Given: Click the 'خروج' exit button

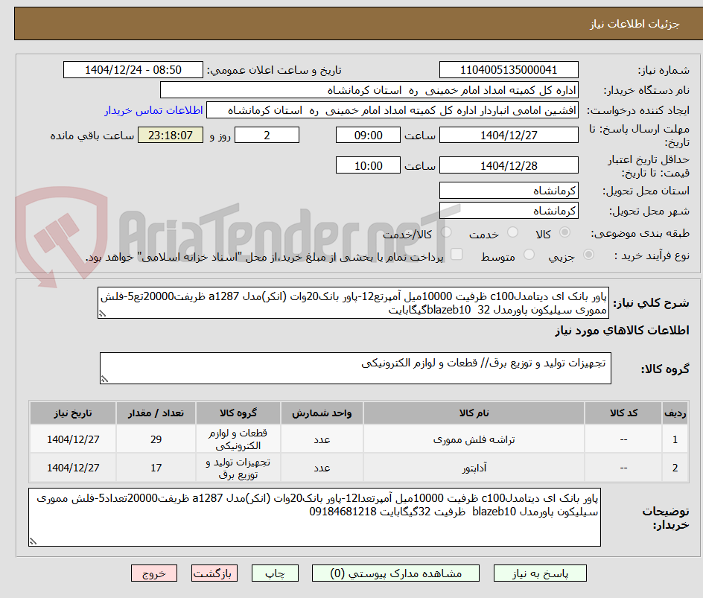Looking at the screenshot, I should (153, 573).
